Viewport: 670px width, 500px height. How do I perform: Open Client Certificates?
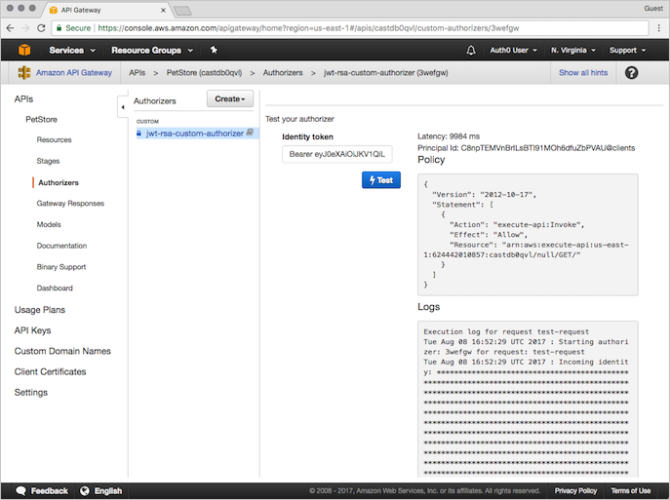coord(50,372)
